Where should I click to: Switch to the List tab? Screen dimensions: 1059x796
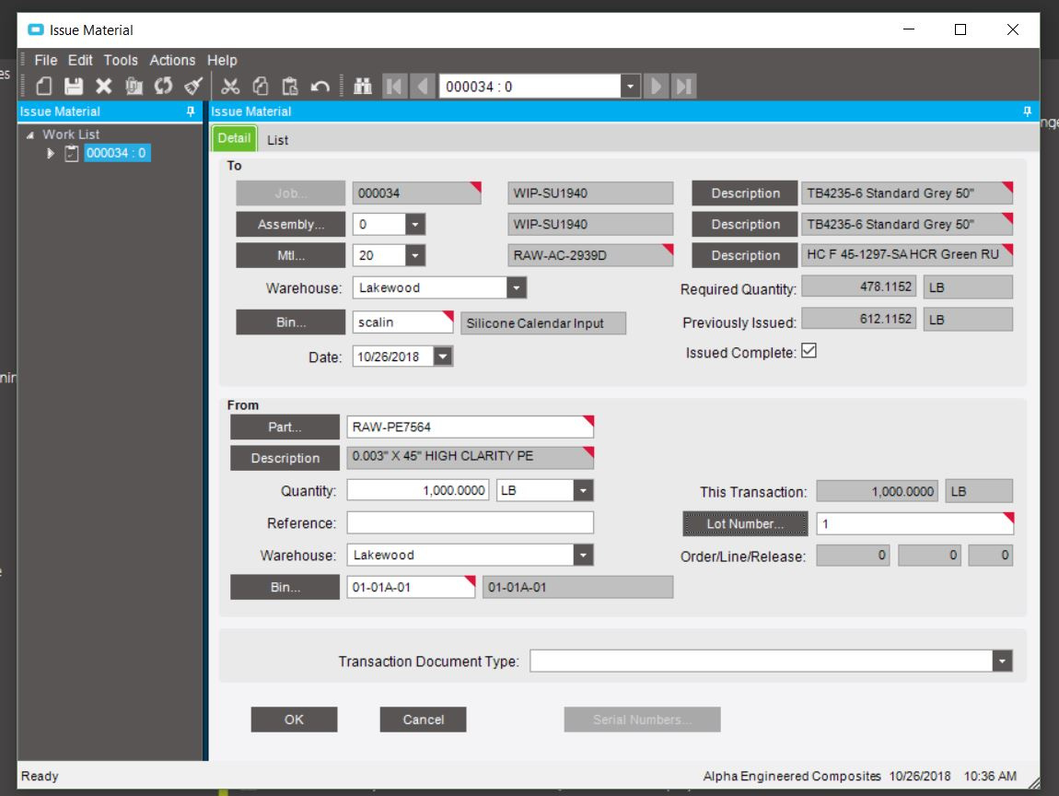[277, 140]
